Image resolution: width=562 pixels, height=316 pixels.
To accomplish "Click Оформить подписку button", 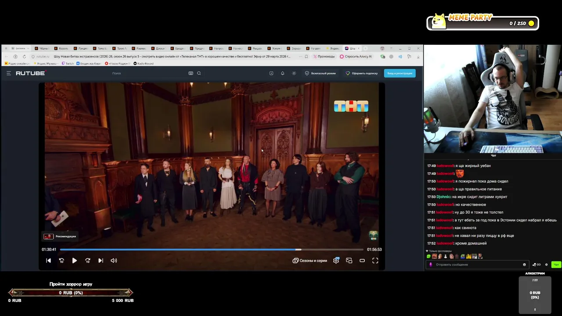I will point(362,73).
